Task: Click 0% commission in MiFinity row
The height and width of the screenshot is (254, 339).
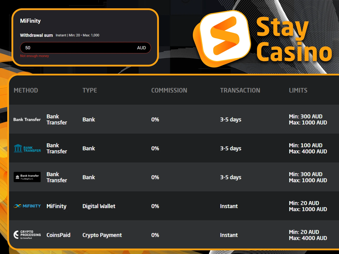Action: click(x=155, y=206)
